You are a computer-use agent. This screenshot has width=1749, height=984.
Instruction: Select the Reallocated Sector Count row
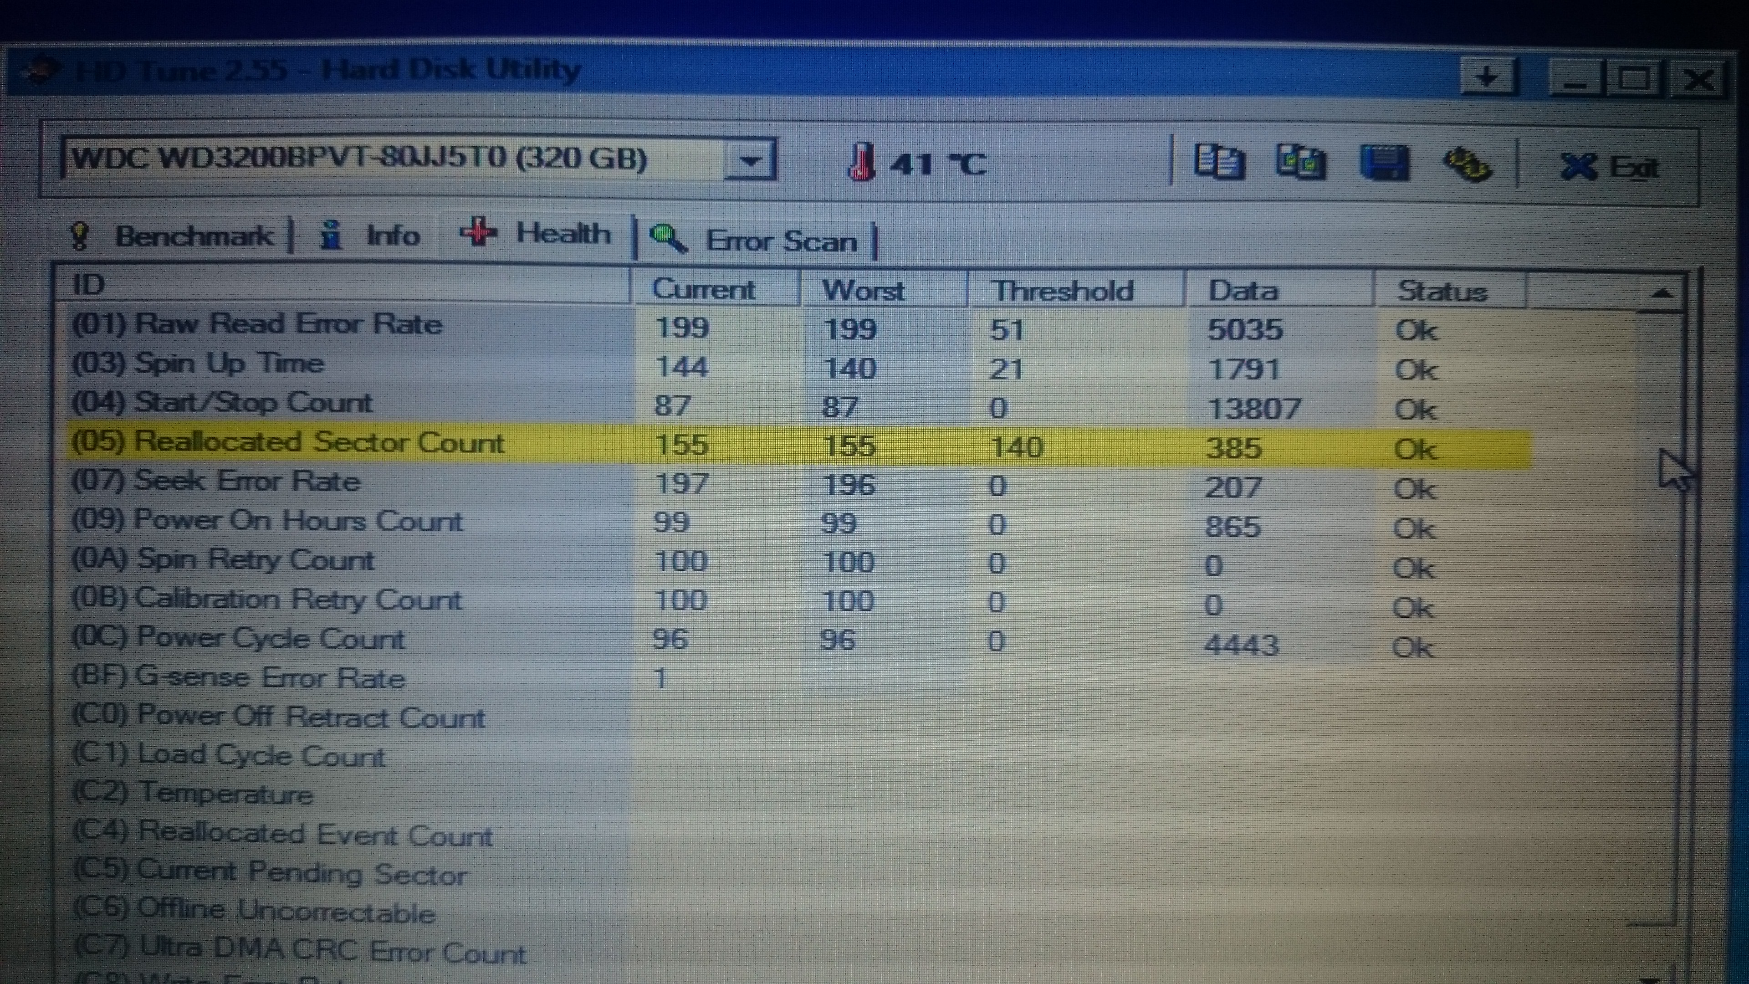(x=800, y=445)
